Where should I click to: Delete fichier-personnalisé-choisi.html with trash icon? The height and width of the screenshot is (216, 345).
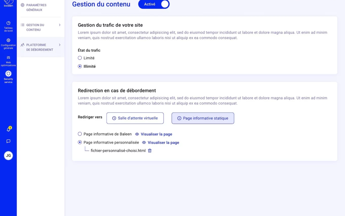(150, 151)
